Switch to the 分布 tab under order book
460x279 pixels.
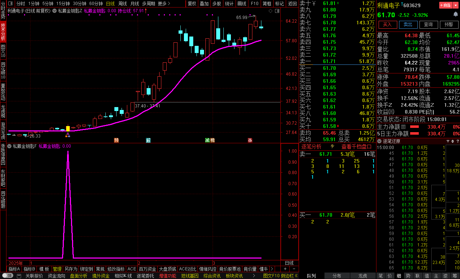337,276
